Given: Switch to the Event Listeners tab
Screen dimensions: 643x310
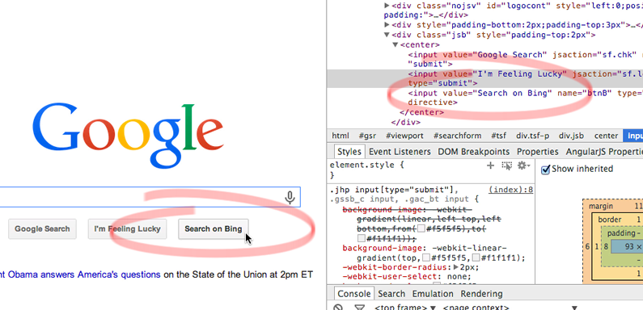Looking at the screenshot, I should 400,152.
